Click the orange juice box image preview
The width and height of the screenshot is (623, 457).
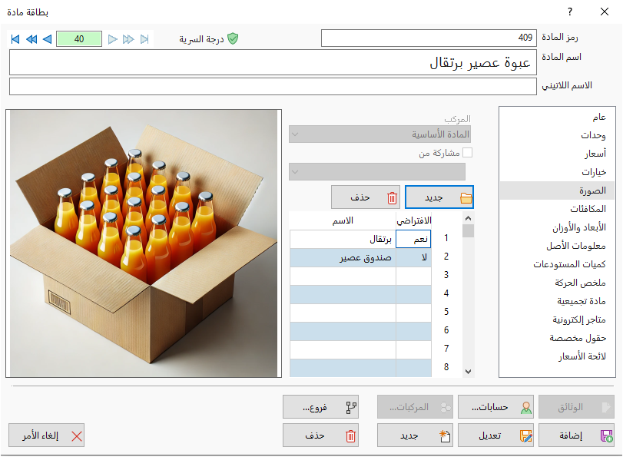pos(144,243)
